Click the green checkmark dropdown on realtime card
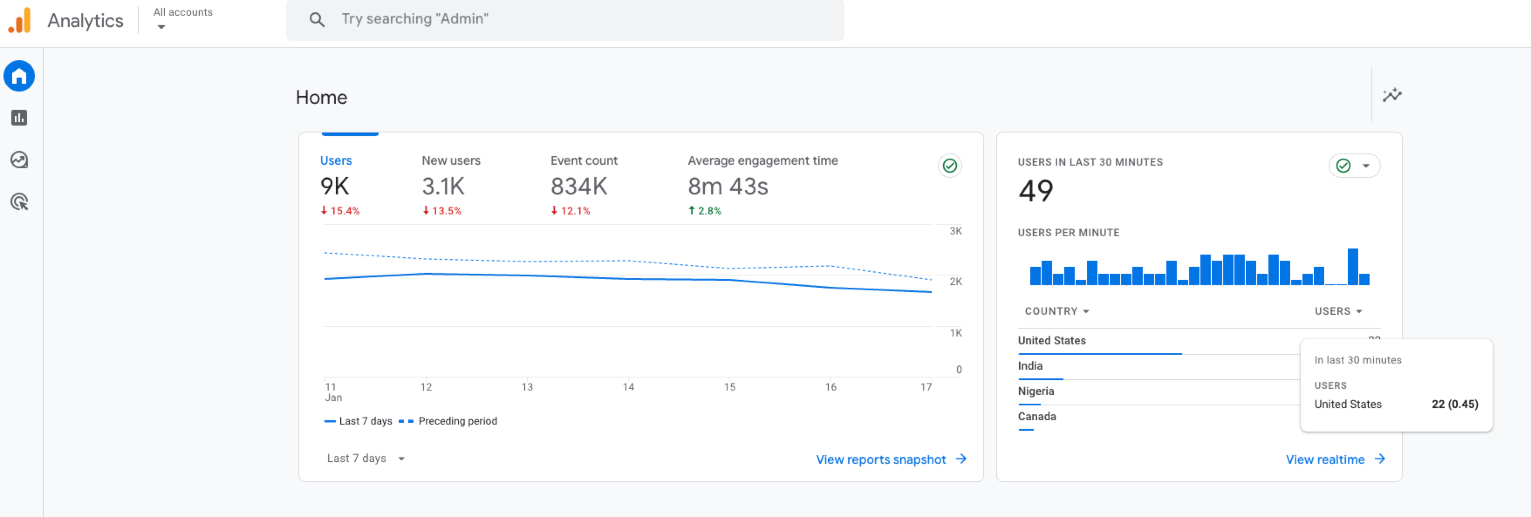Image resolution: width=1531 pixels, height=517 pixels. [x=1354, y=166]
